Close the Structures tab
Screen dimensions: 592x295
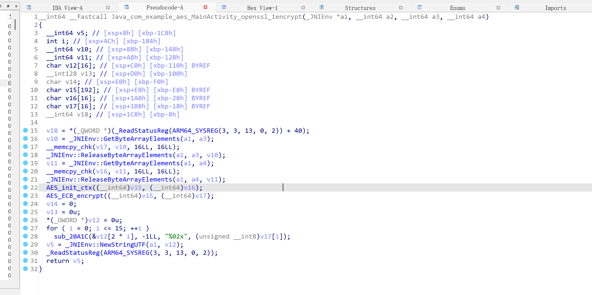pos(401,8)
